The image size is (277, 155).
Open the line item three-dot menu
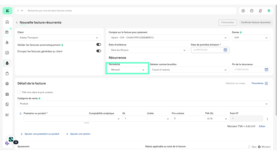pos(267,119)
